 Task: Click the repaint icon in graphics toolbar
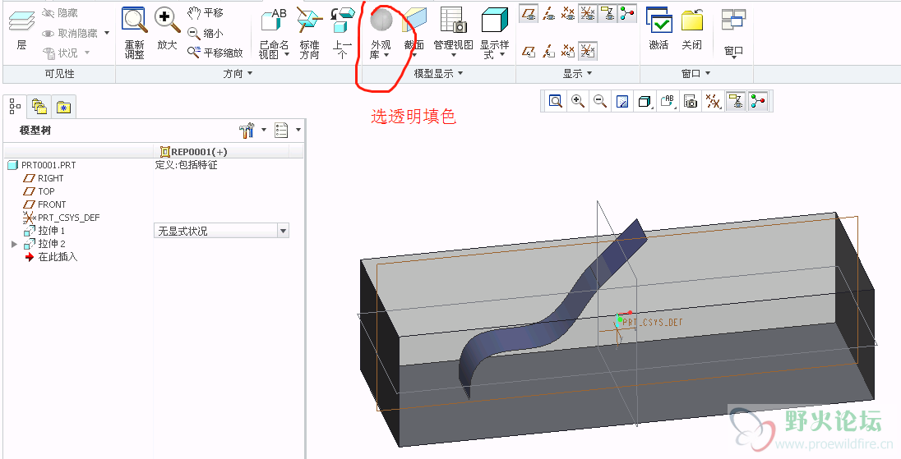click(622, 102)
